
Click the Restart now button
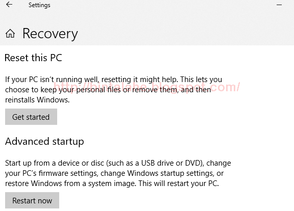(x=32, y=200)
